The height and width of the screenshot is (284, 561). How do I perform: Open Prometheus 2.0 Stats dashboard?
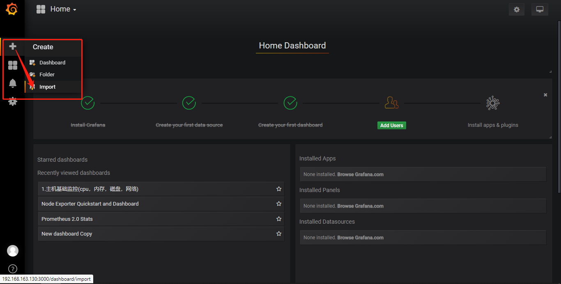(x=161, y=219)
